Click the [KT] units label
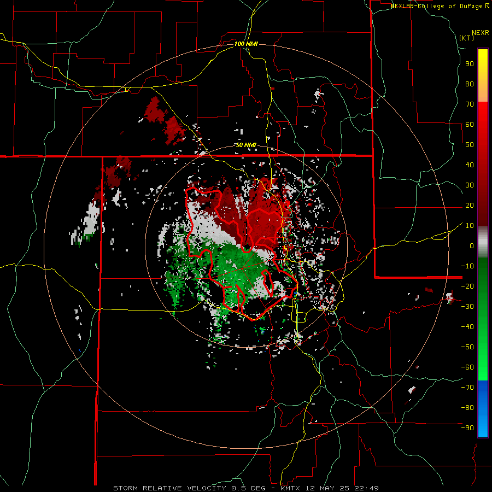 (x=467, y=38)
